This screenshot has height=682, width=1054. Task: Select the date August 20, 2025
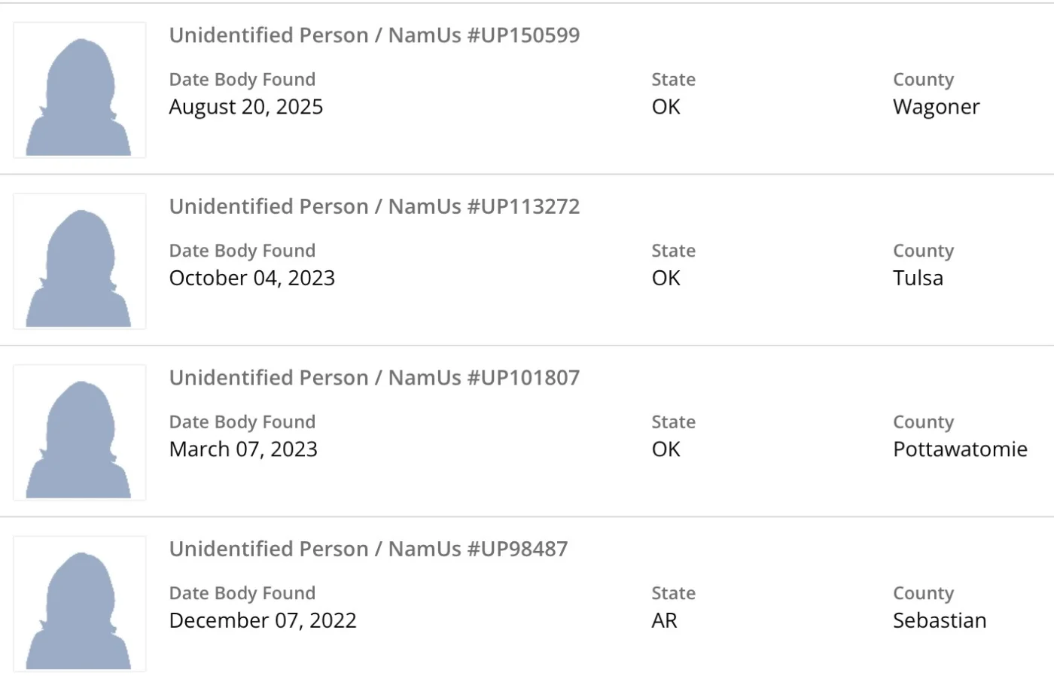pyautogui.click(x=246, y=107)
